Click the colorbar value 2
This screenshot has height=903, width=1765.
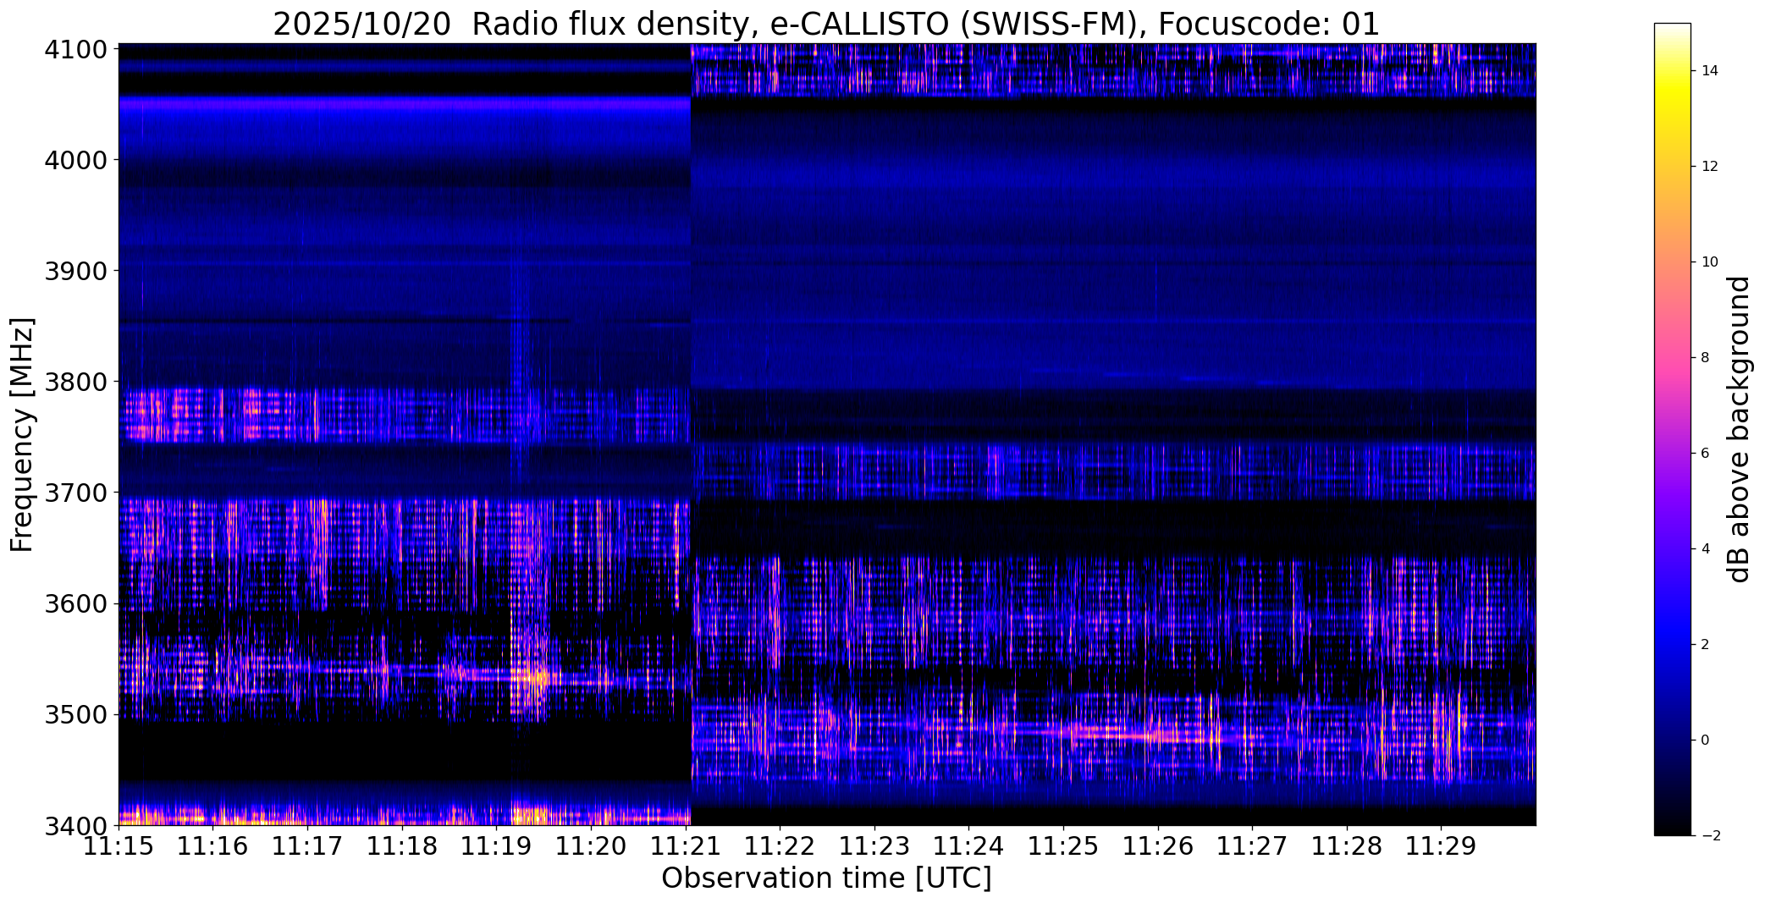(1705, 645)
